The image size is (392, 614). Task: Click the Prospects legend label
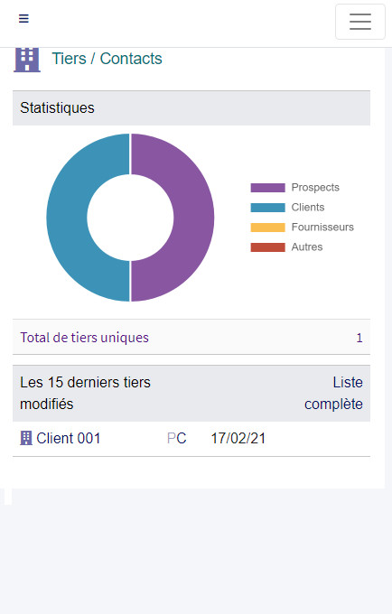tap(315, 188)
